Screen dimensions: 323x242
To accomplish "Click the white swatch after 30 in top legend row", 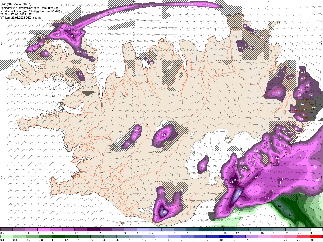I will pos(316,229).
